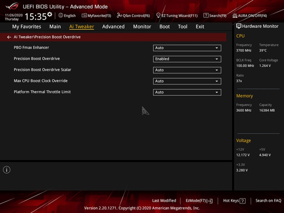Click the 12.172 V value
The image size is (284, 213).
(x=243, y=155)
